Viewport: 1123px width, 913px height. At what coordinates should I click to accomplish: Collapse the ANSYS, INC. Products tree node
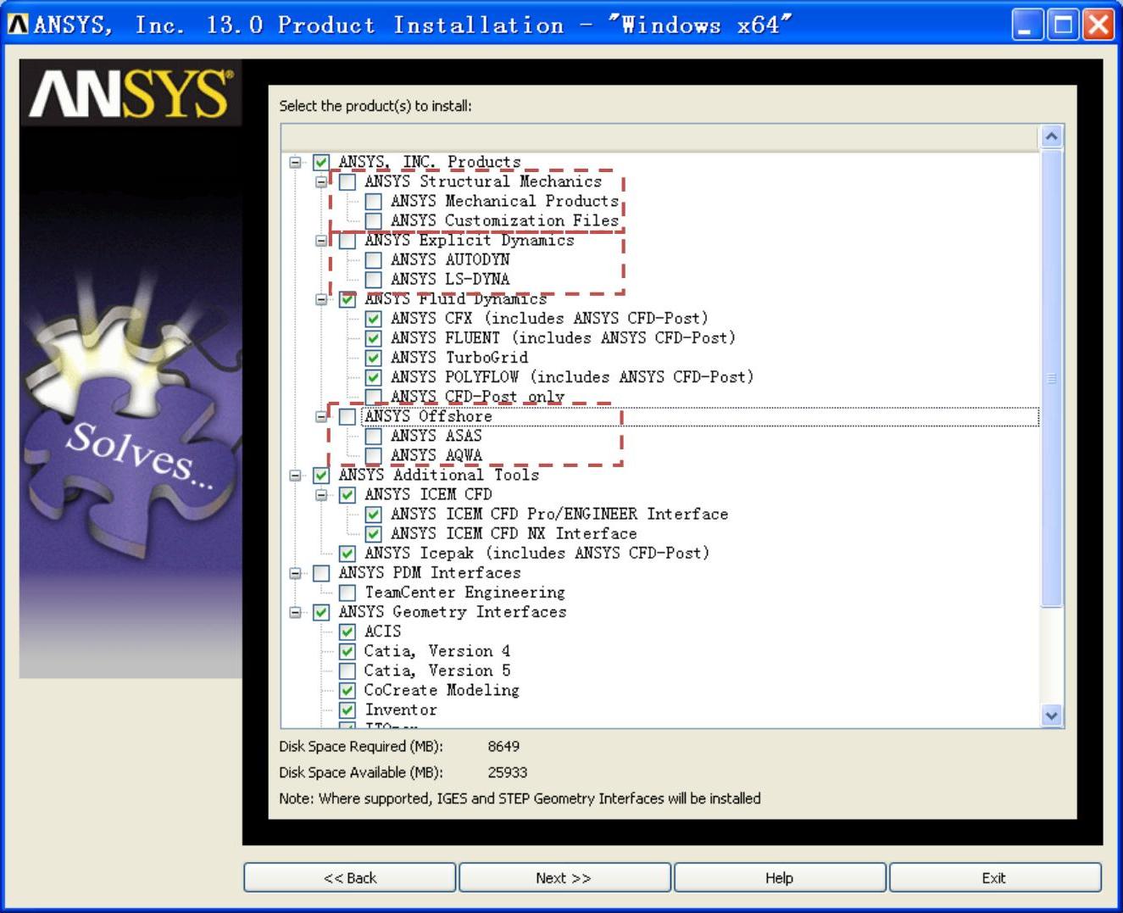click(x=295, y=162)
